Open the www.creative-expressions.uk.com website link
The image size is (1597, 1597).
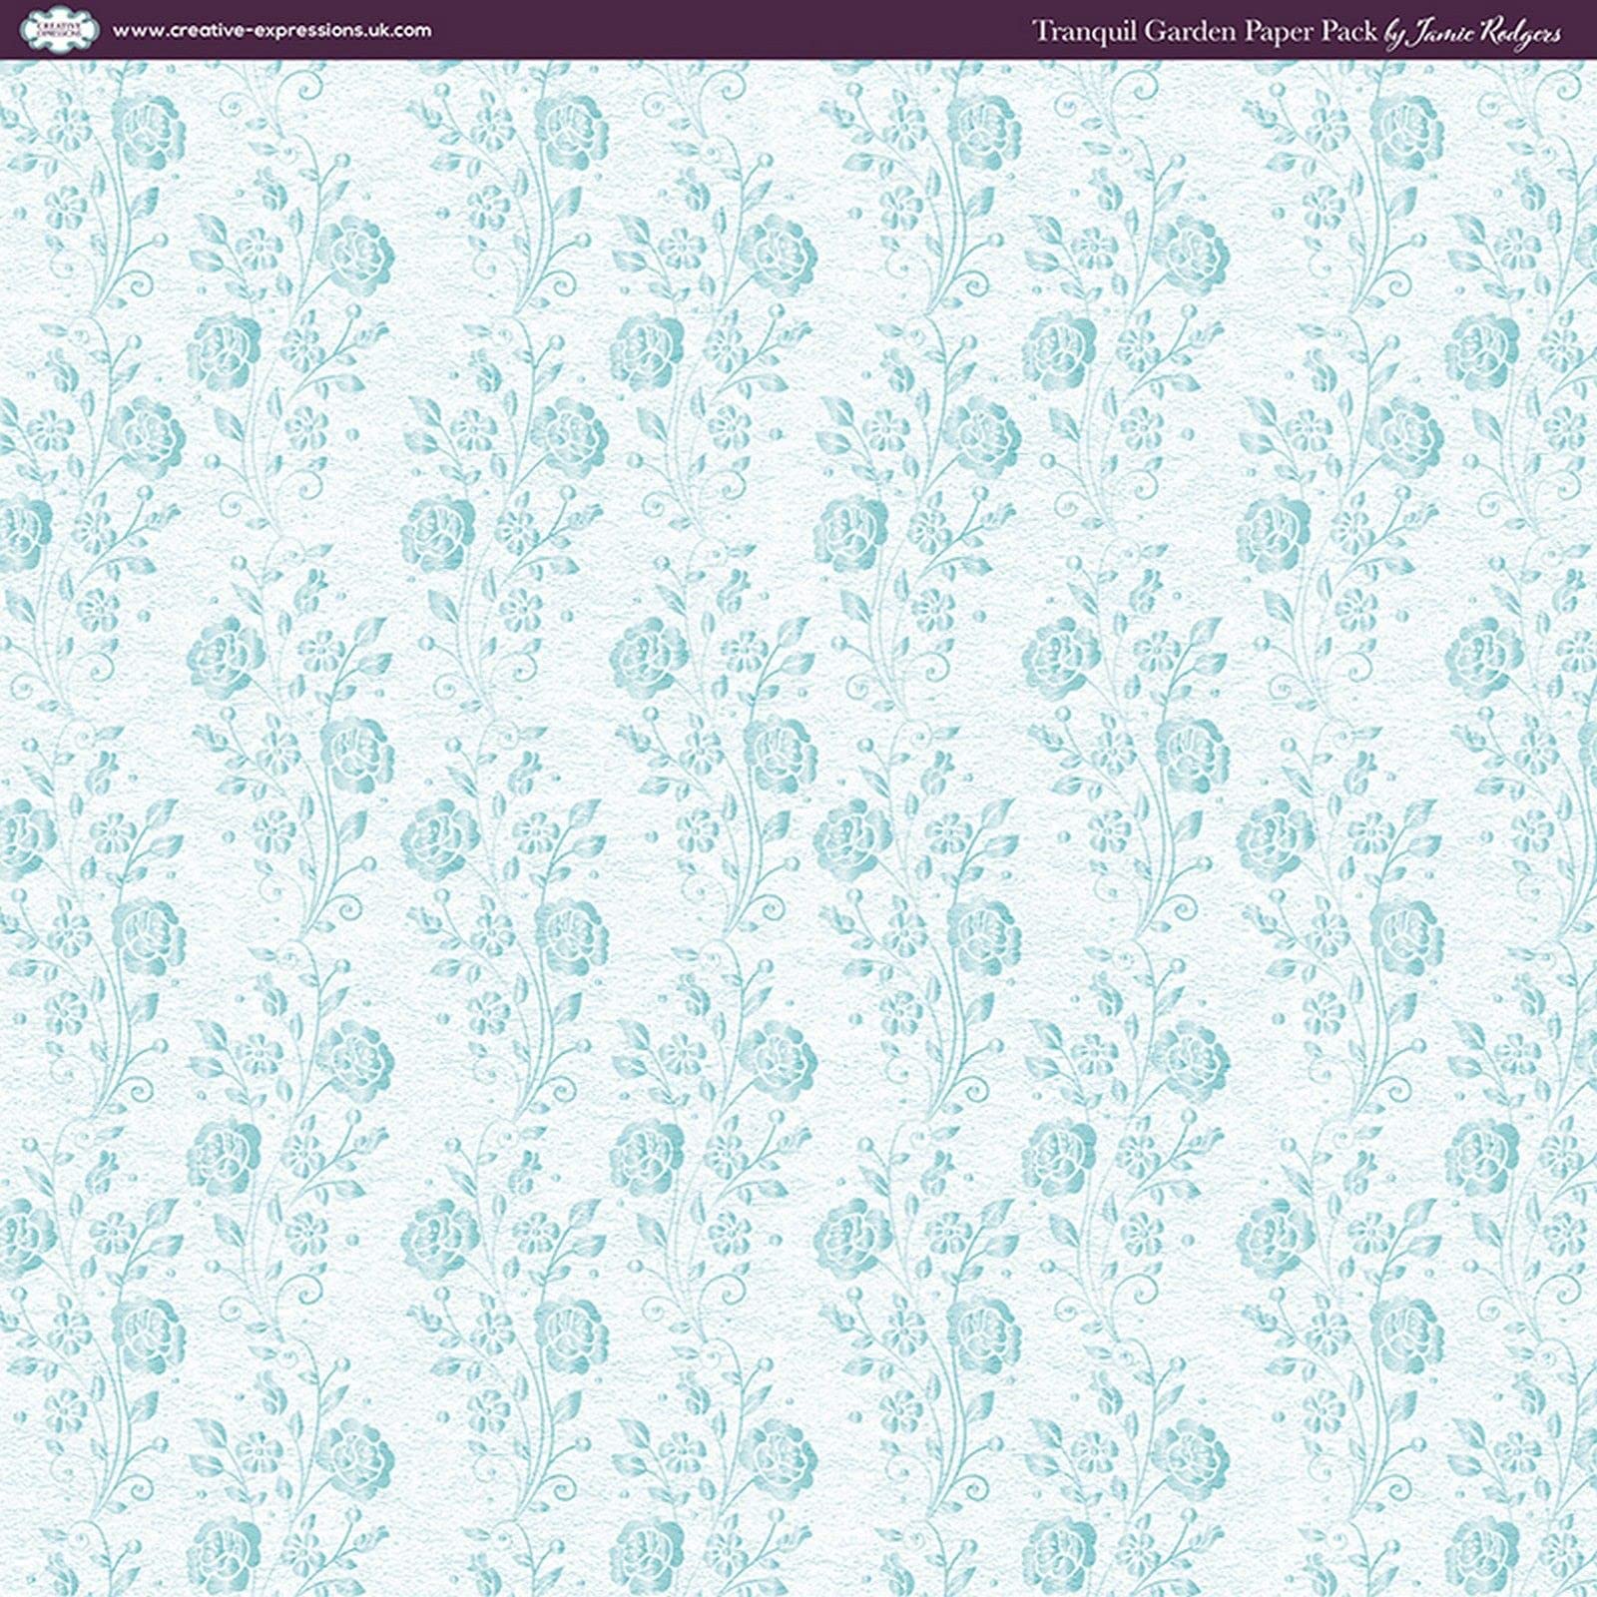coord(271,30)
